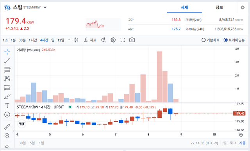Click the STEEM/KRW · 4시간 · UPBIT legend
The height and width of the screenshot is (151, 250).
tap(41, 107)
